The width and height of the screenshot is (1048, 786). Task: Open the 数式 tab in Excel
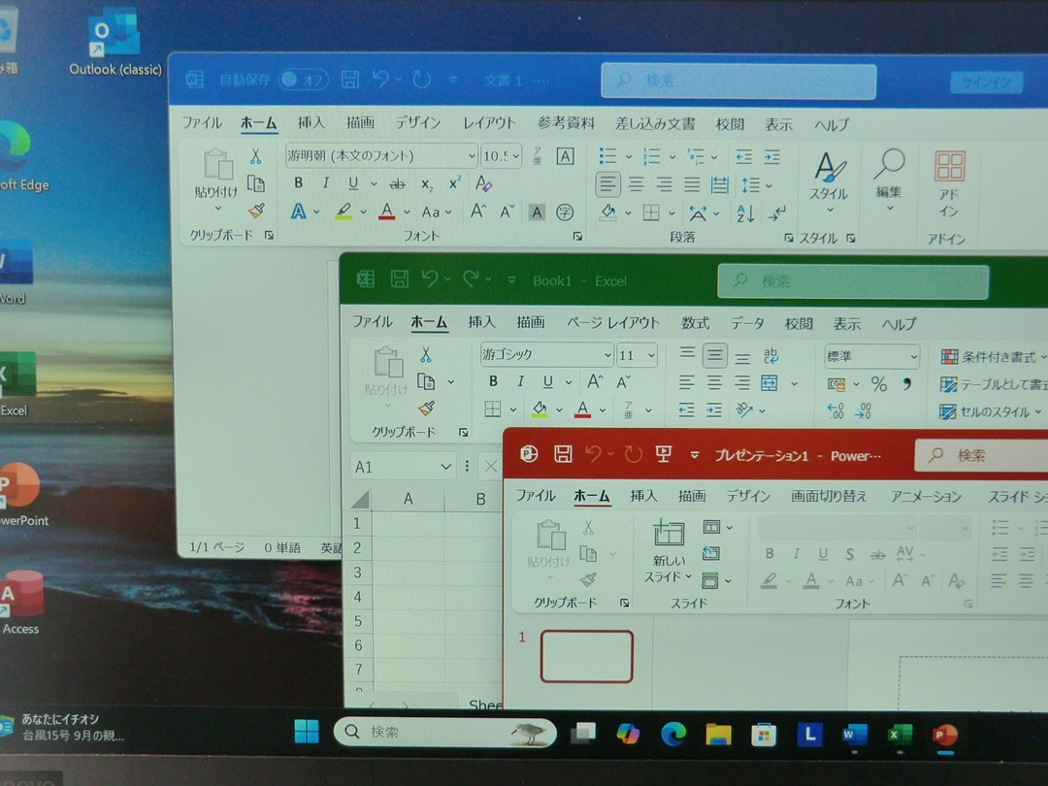pos(695,323)
